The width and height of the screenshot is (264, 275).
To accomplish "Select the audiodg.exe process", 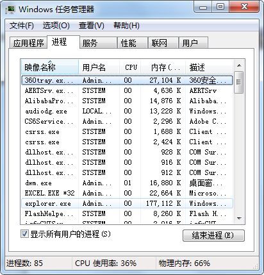I will tap(127, 111).
